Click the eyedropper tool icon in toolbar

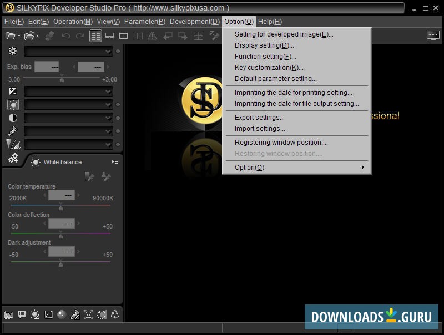(214, 36)
